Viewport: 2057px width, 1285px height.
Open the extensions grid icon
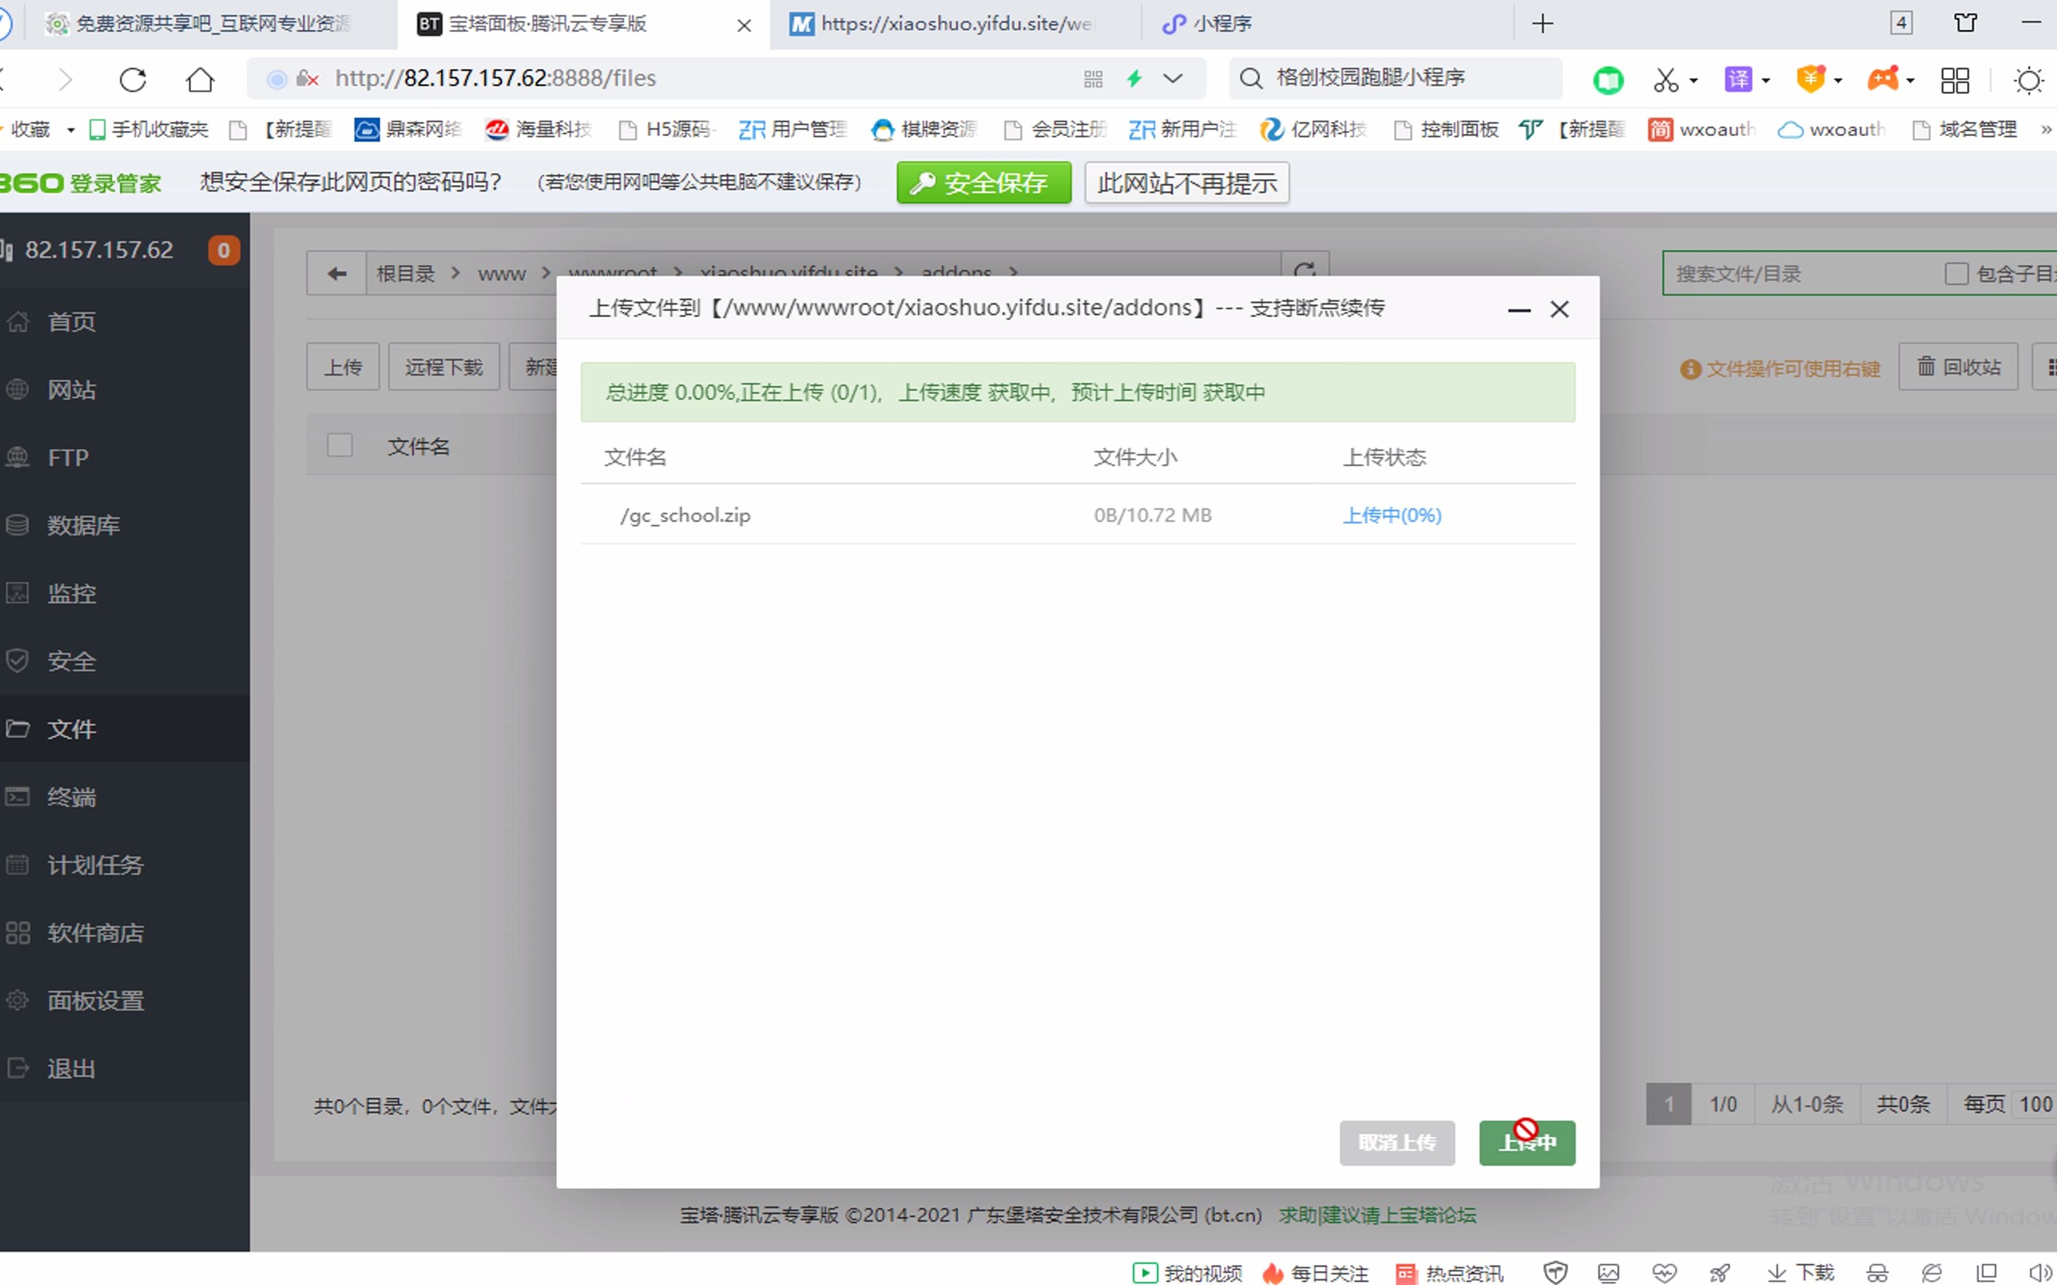1955,80
